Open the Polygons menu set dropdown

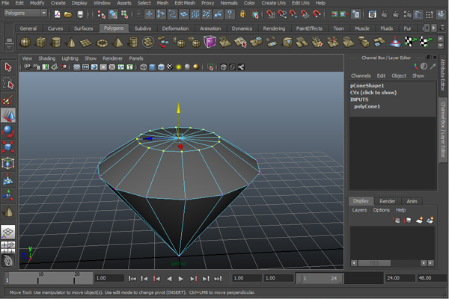[25, 13]
